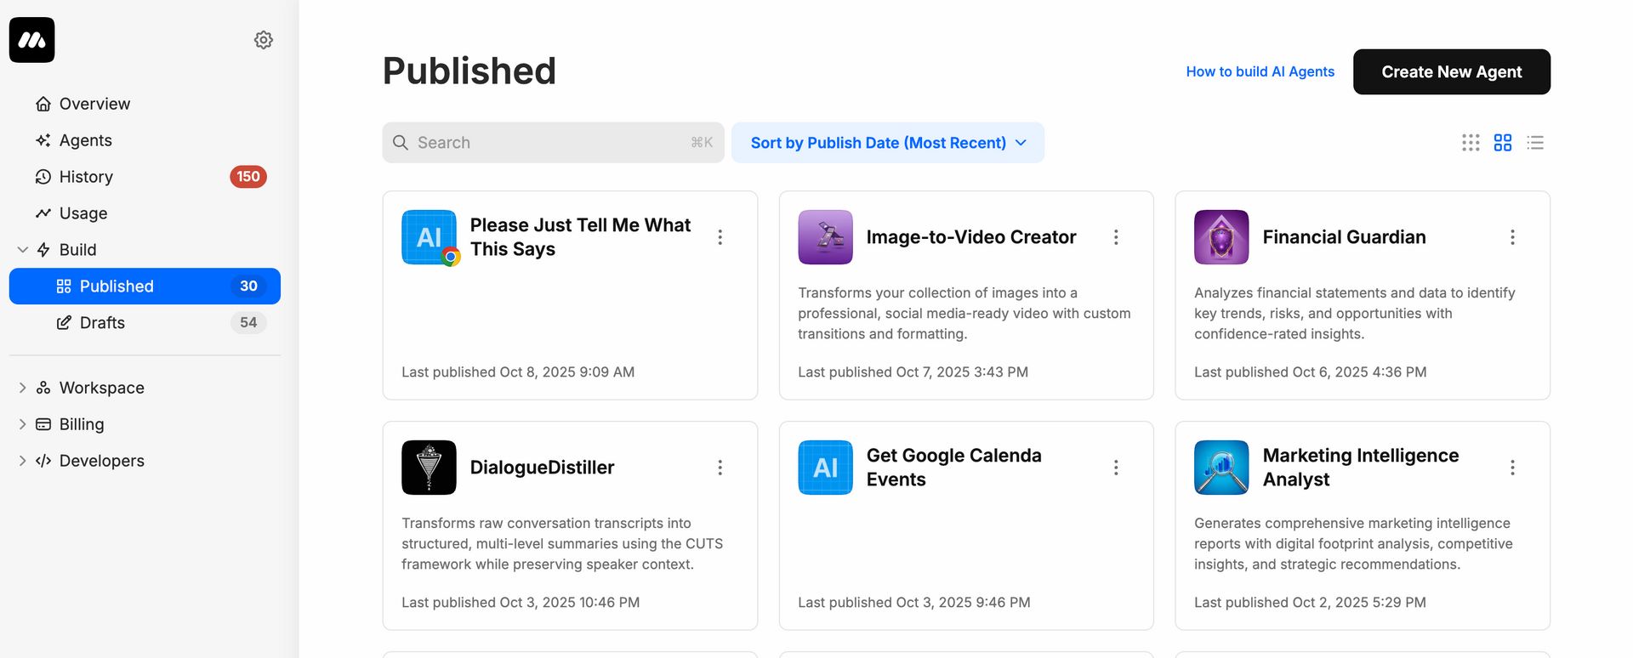
Task: Click Marketing Intelligence Analyst agent icon
Action: point(1221,468)
